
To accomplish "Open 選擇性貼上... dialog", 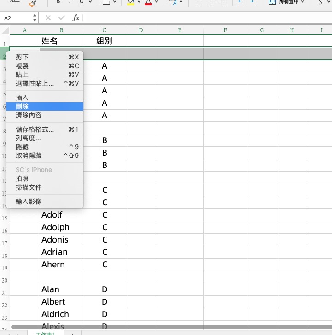I will (x=45, y=83).
